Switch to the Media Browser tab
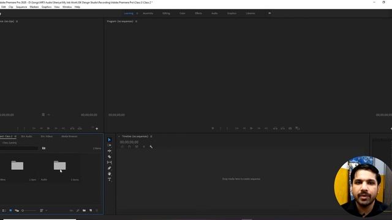The width and height of the screenshot is (392, 220). (69, 136)
